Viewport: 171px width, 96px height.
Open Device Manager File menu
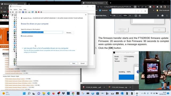click(x=11, y=10)
